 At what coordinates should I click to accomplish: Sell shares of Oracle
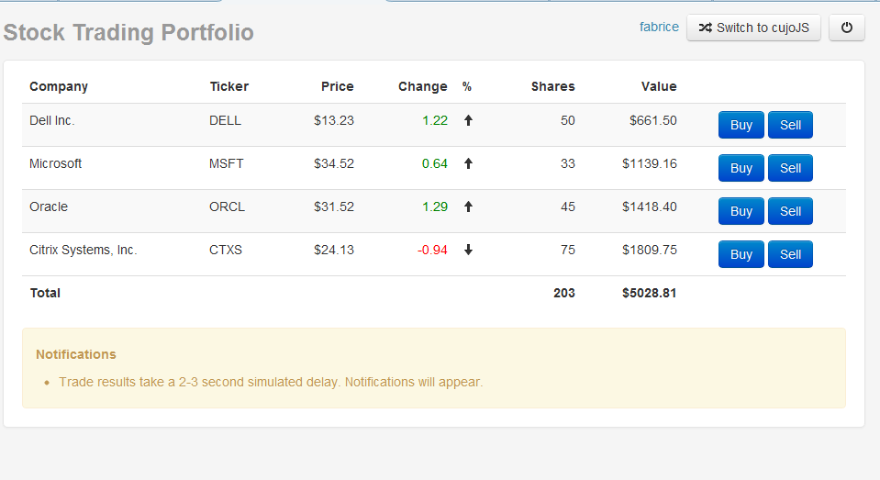click(790, 211)
